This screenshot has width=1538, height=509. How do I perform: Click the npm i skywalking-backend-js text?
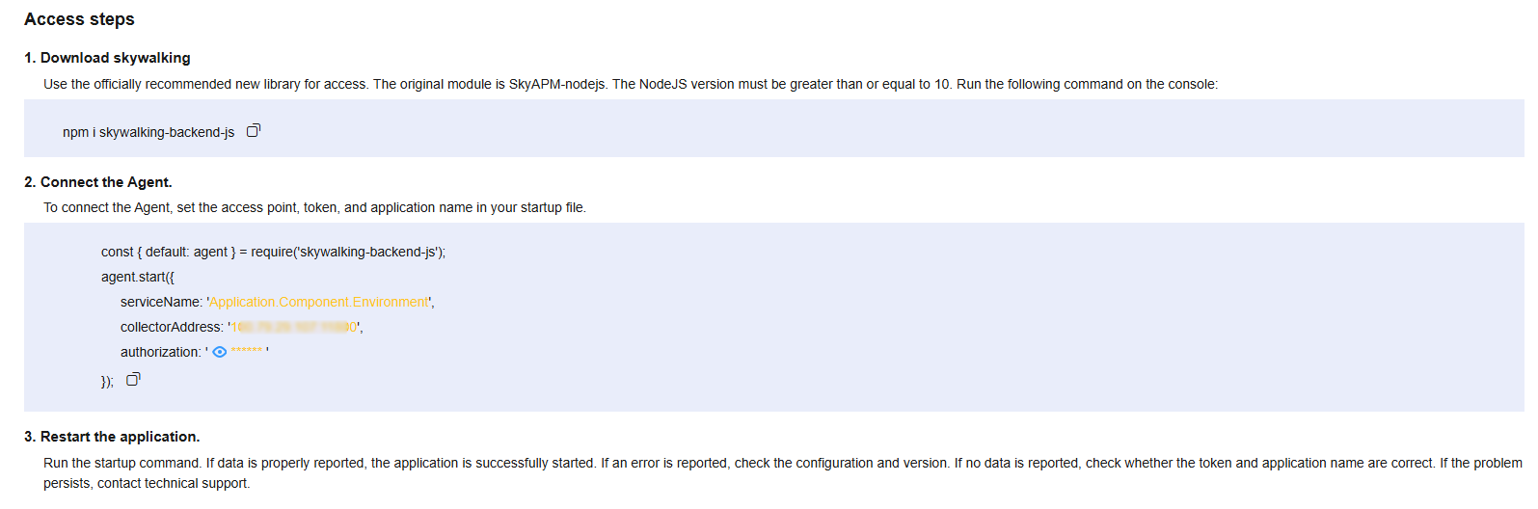coord(148,132)
